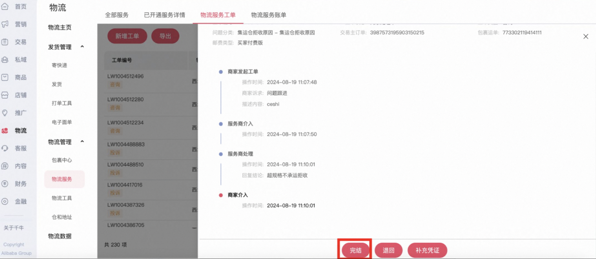This screenshot has width=596, height=259.
Task: Open the 财务 finance icon
Action: tap(5, 183)
